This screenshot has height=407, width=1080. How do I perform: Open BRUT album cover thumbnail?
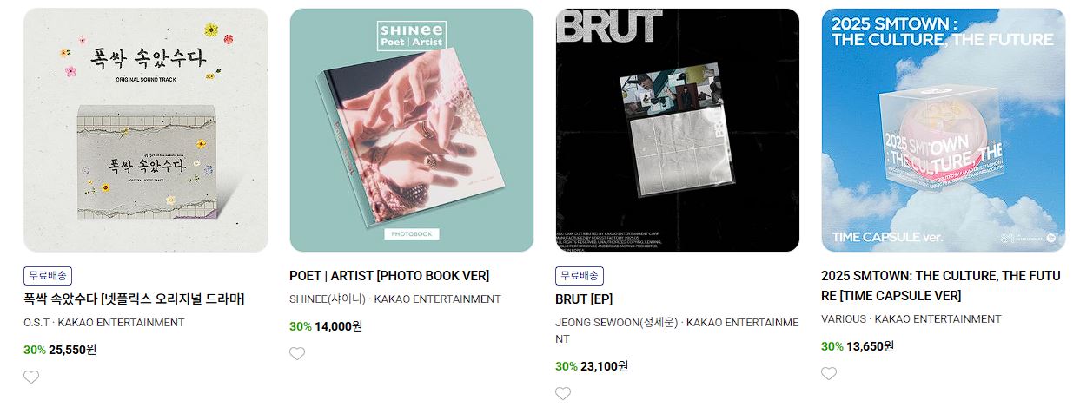(x=678, y=130)
